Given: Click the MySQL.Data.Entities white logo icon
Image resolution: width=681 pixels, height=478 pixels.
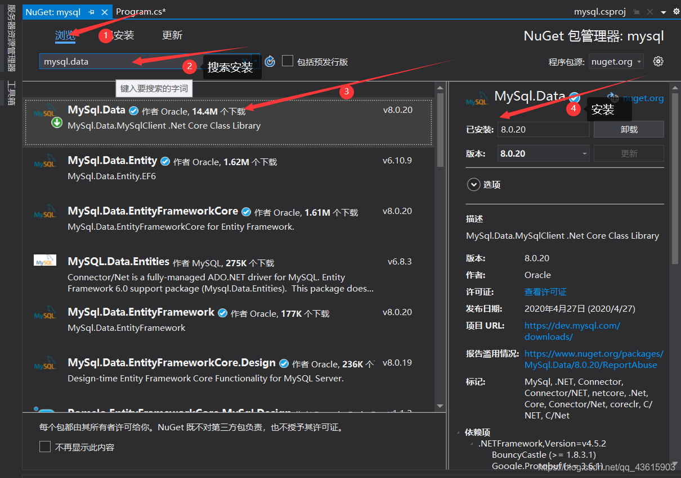Looking at the screenshot, I should tap(45, 260).
